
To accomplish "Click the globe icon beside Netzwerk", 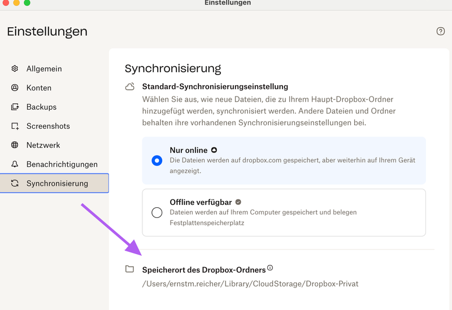I will click(15, 145).
